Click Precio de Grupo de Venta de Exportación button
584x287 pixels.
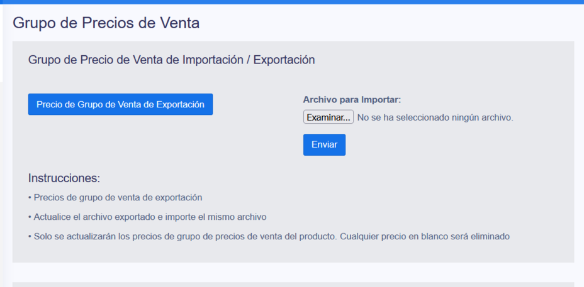click(120, 104)
